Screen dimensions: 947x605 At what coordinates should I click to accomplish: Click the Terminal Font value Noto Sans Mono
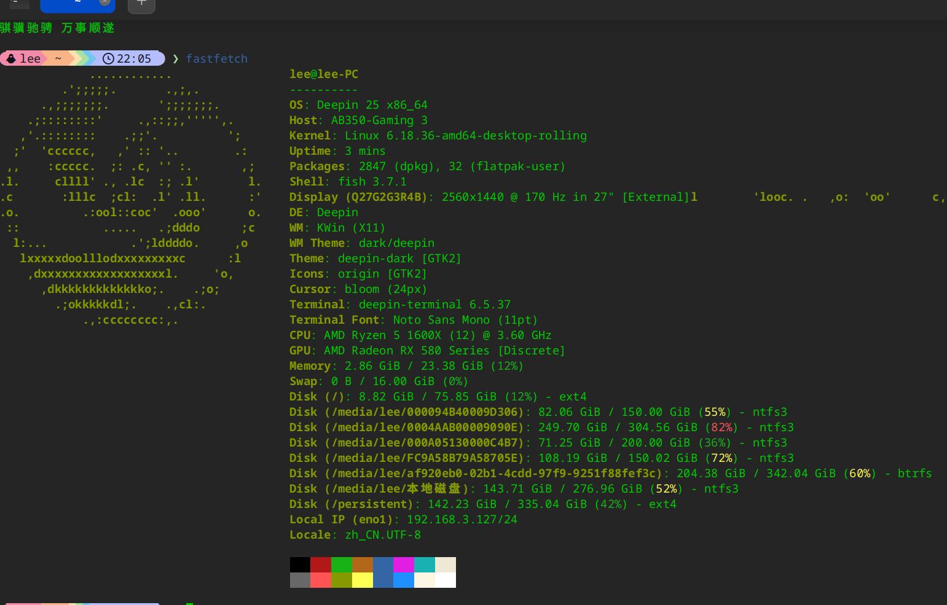coord(441,320)
